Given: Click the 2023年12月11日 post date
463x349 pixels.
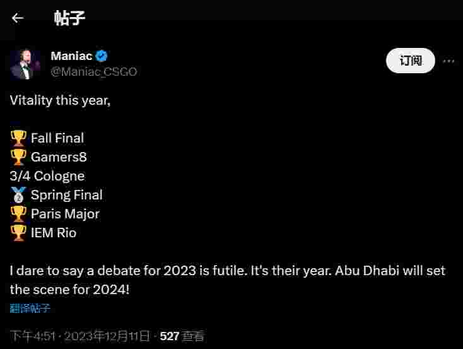Looking at the screenshot, I should pos(107,336).
